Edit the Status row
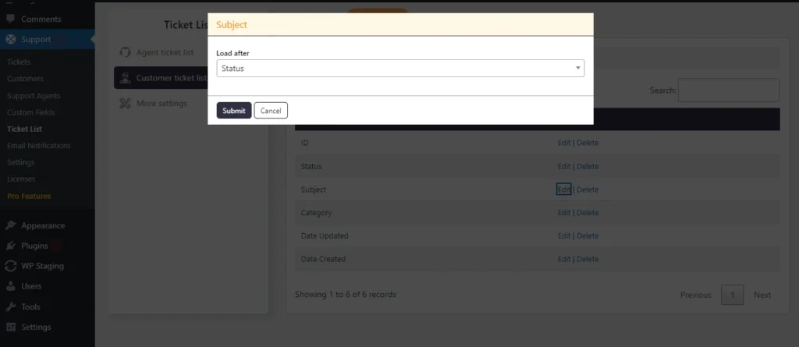This screenshot has height=347, width=799. tap(563, 167)
